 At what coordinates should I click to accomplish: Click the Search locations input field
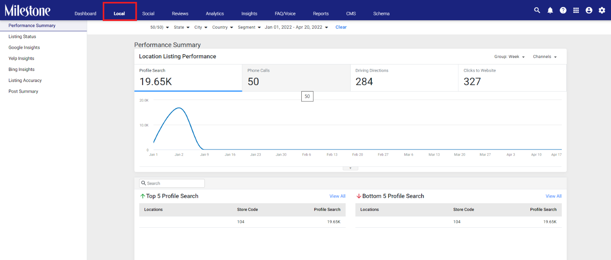[172, 183]
